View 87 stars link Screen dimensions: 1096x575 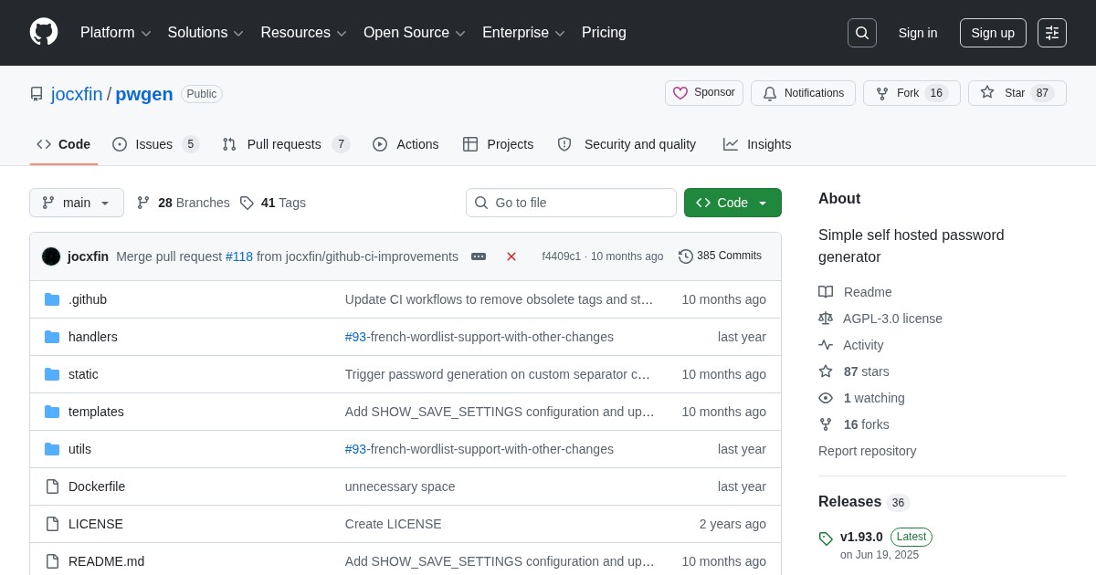[854, 371]
